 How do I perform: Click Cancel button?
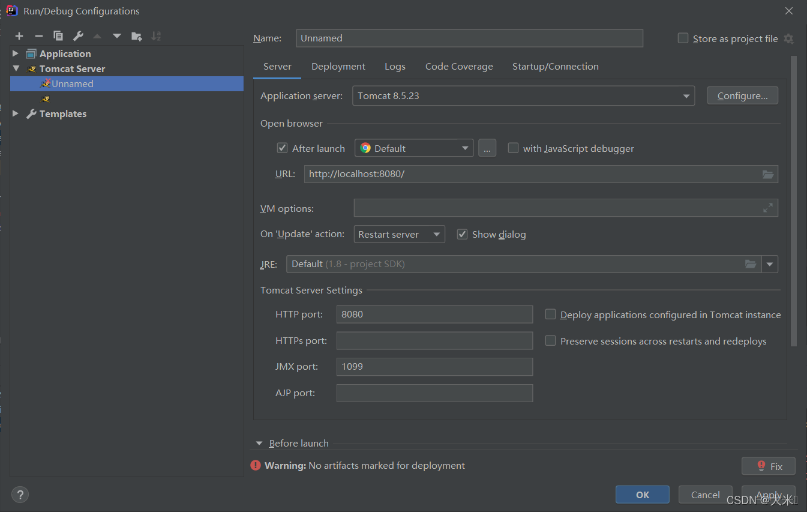(706, 495)
